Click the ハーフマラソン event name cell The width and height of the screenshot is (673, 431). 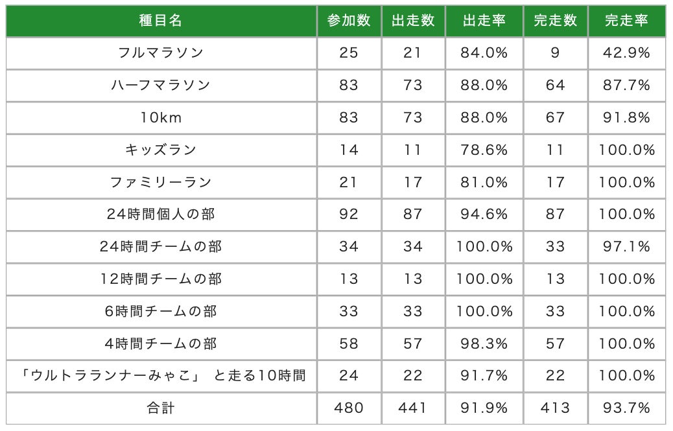pyautogui.click(x=161, y=86)
